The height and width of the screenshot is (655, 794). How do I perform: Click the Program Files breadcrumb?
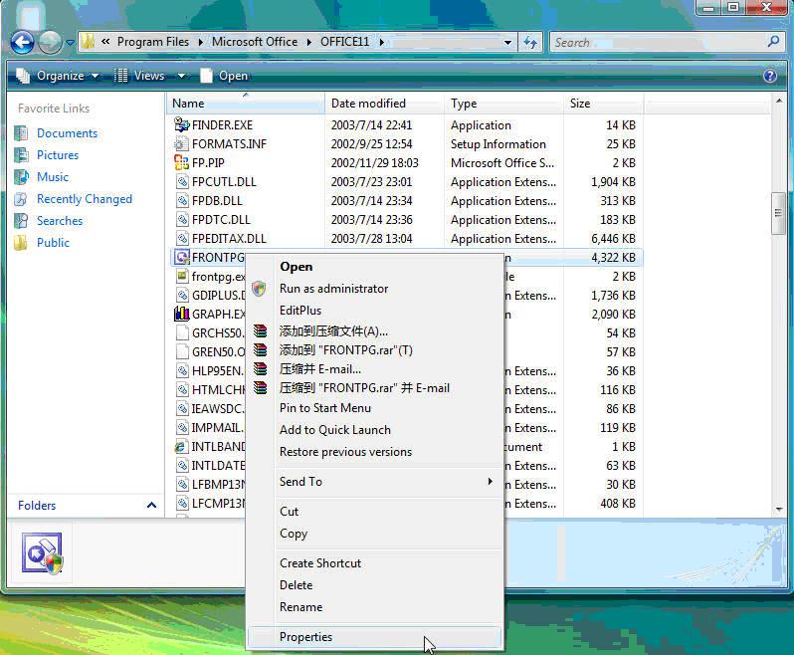click(153, 42)
